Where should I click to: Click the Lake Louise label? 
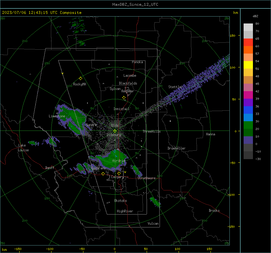coord(23,148)
